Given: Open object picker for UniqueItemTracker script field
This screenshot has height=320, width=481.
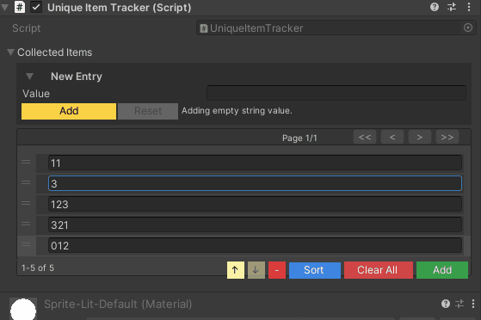Looking at the screenshot, I should click(468, 28).
